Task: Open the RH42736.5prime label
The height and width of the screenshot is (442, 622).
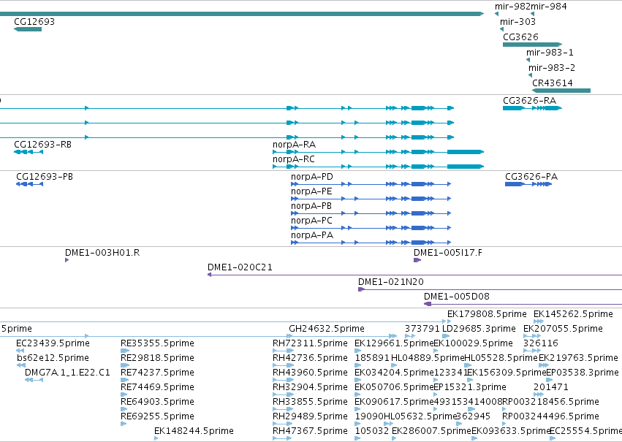Action: click(x=310, y=358)
